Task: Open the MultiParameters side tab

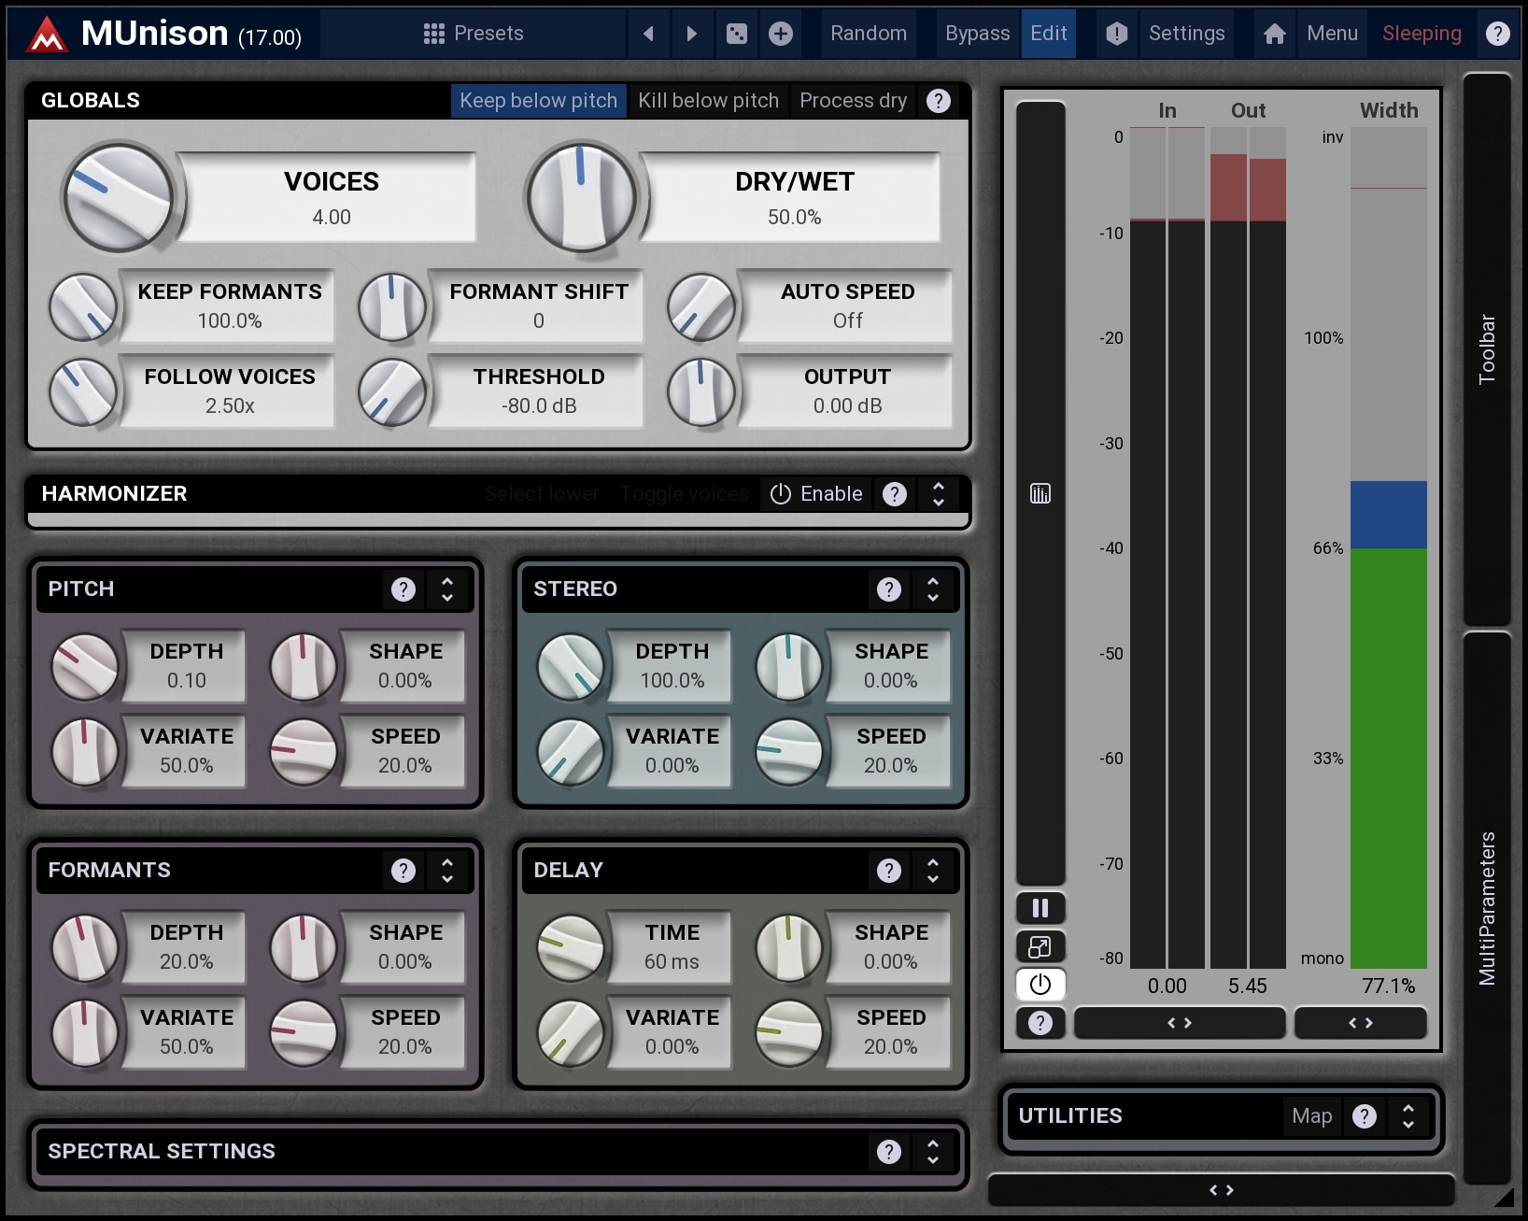Action: click(1487, 908)
